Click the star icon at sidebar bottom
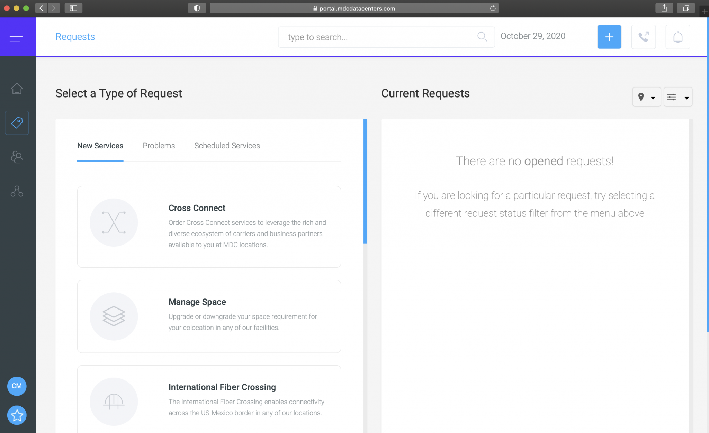The width and height of the screenshot is (709, 433). pyautogui.click(x=17, y=415)
